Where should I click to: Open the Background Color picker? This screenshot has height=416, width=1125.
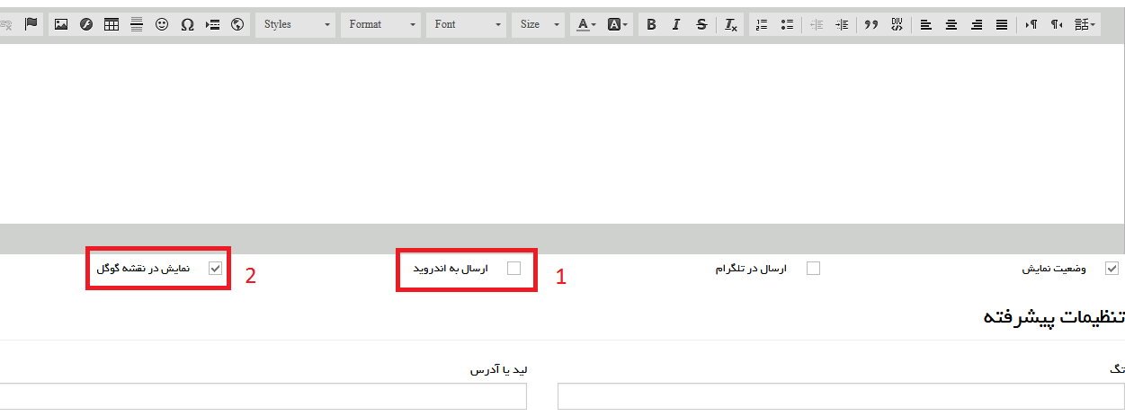coord(618,24)
